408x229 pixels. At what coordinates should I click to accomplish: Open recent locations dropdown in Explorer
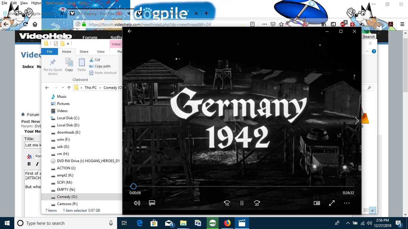pos(63,88)
